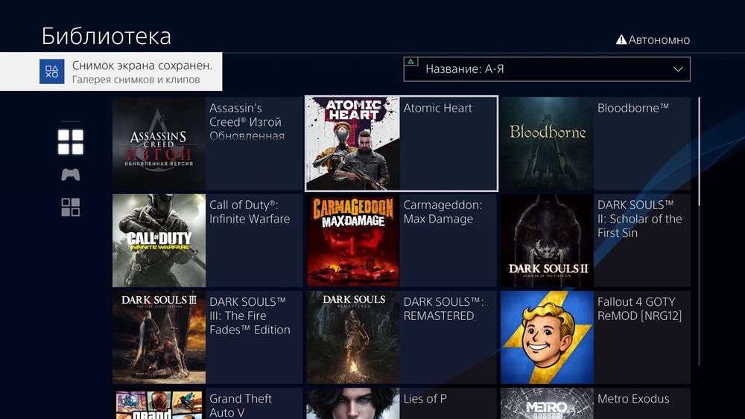
Task: Open the Grand Theft Auto V cover
Action: (x=159, y=403)
